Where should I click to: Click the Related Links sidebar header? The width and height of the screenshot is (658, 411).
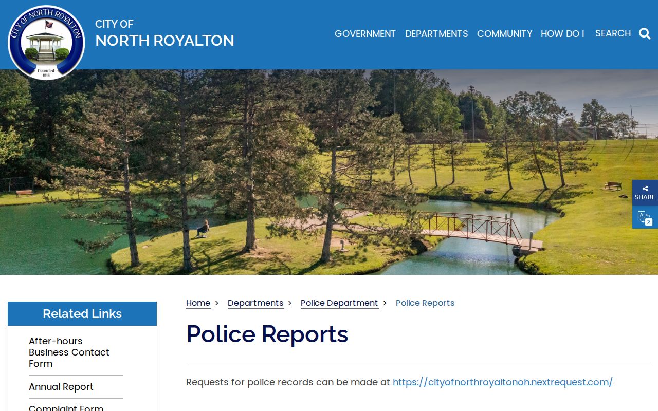[x=82, y=313]
